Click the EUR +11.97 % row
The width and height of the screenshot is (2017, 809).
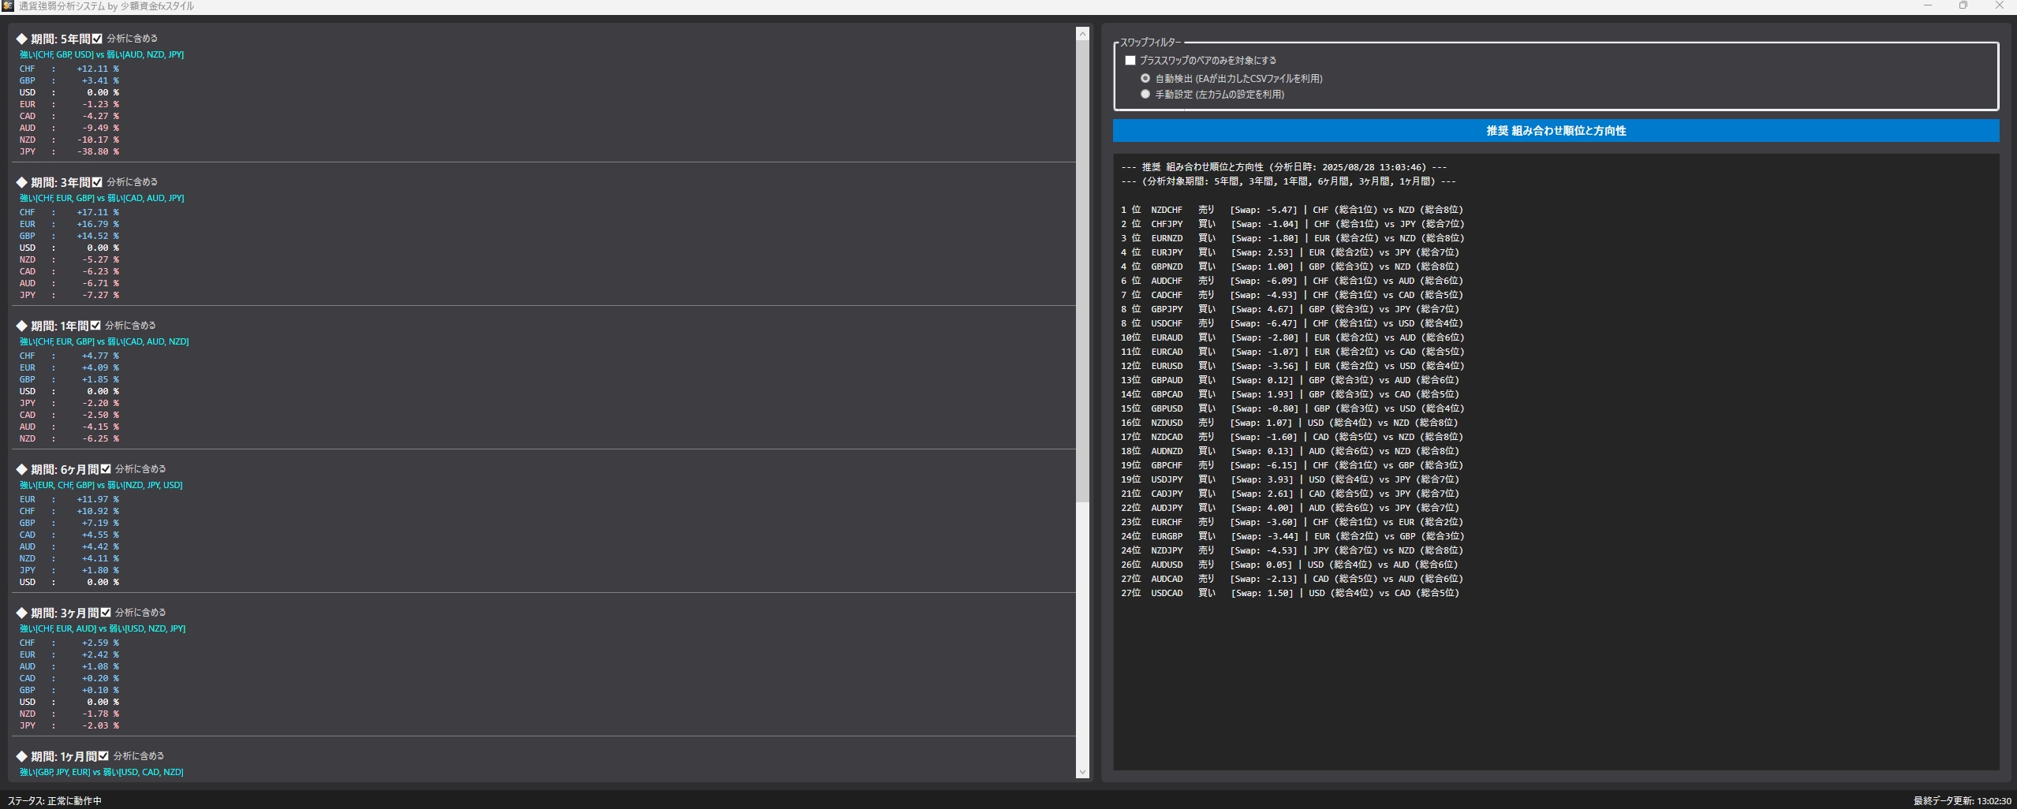(69, 499)
